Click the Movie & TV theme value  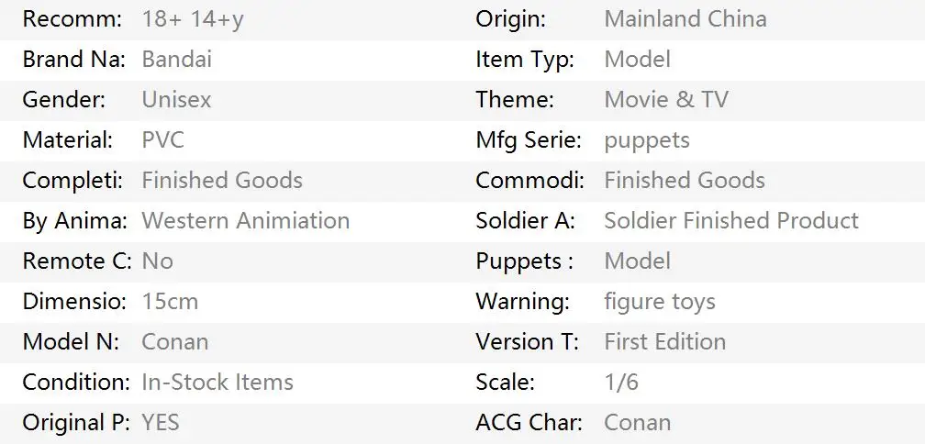click(x=666, y=100)
